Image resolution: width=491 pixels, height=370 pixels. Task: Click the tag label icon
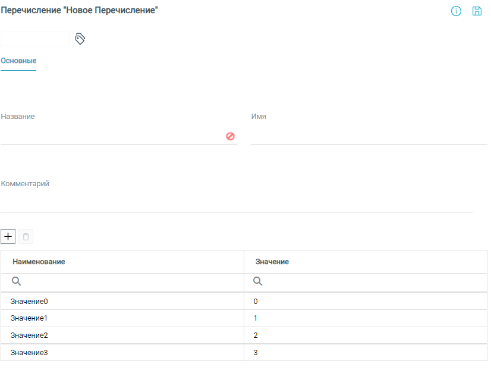pyautogui.click(x=80, y=39)
